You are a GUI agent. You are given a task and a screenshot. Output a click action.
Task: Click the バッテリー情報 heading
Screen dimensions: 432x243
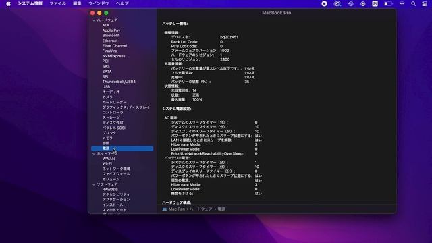click(x=175, y=24)
